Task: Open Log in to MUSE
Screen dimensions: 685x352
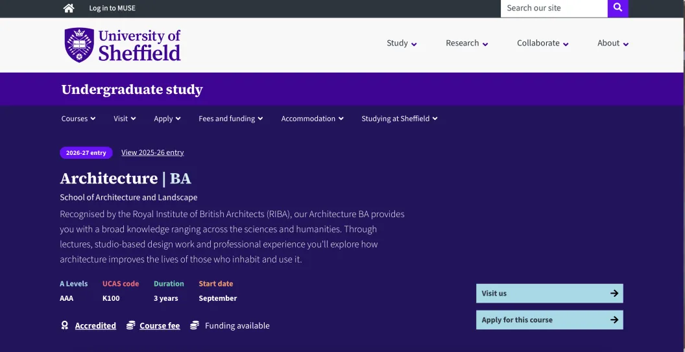Action: click(x=112, y=8)
